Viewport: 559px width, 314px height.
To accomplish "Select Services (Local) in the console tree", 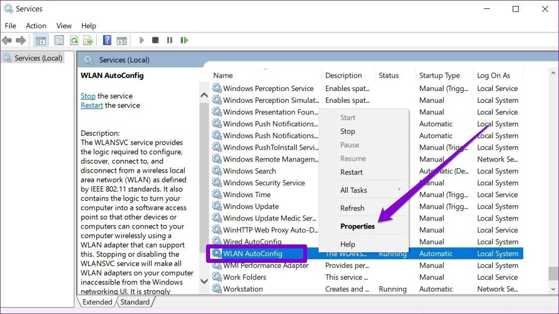I will [38, 58].
